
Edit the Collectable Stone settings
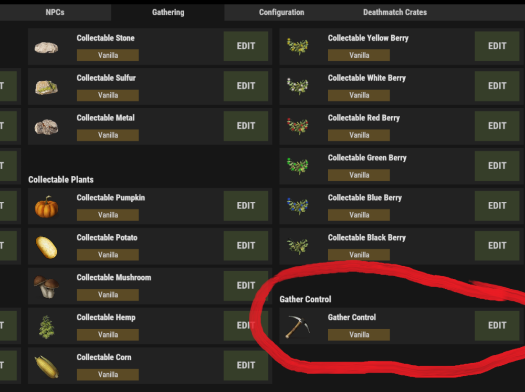(x=246, y=46)
